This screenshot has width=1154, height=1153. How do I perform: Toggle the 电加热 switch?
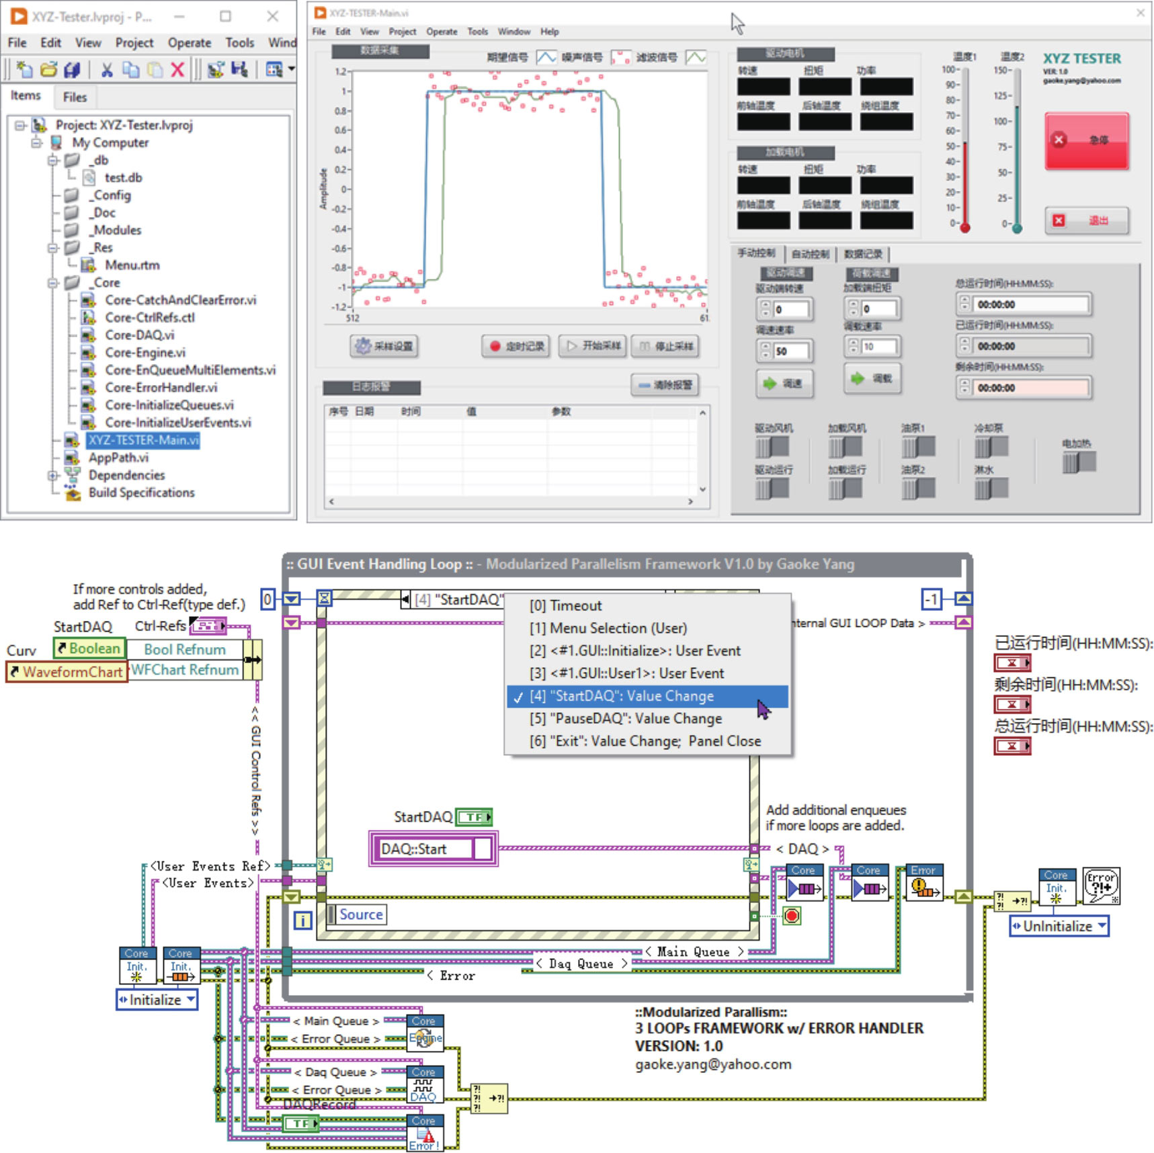(1079, 462)
